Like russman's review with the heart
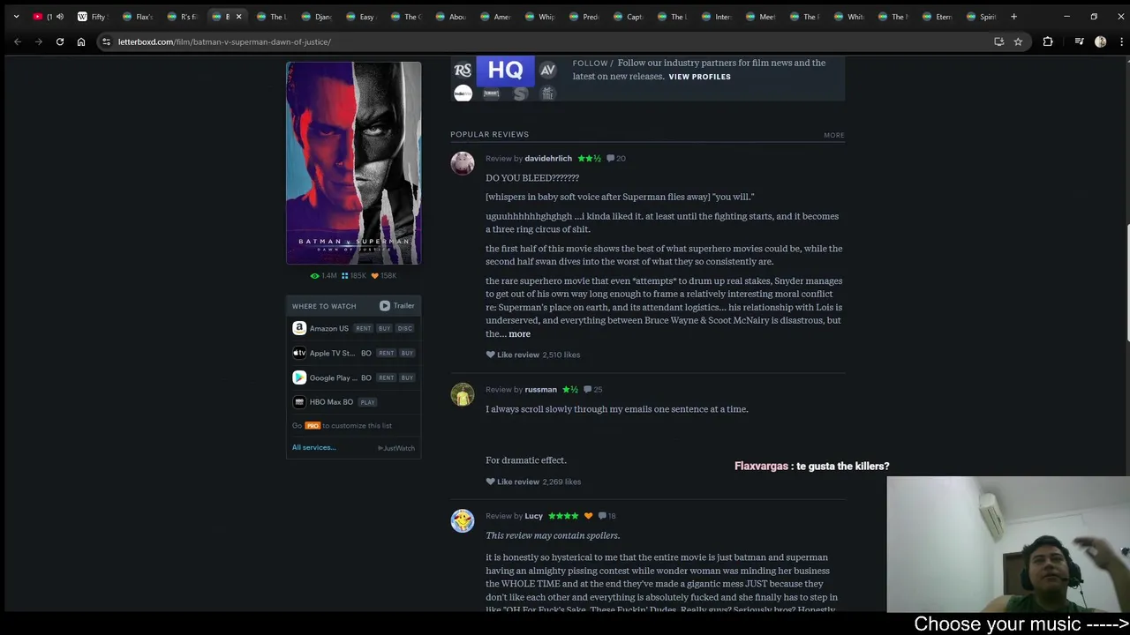Screen dimensions: 1130x635 pos(490,482)
